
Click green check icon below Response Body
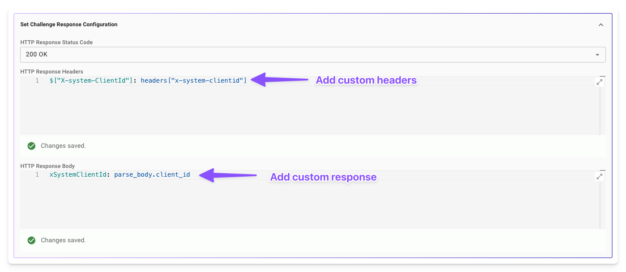(32, 240)
